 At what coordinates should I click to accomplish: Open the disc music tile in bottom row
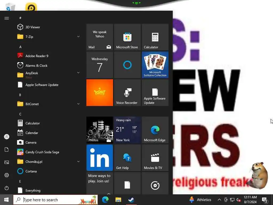click(155, 183)
